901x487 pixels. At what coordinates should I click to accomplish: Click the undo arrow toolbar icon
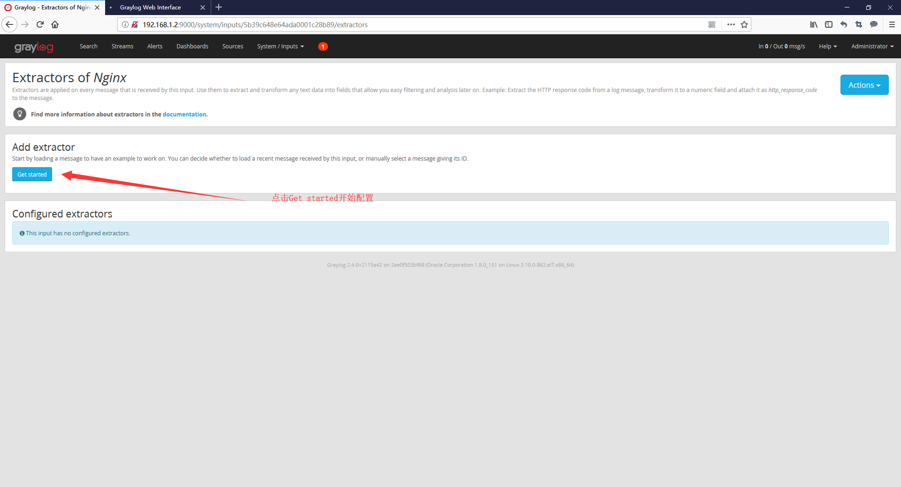(x=844, y=24)
